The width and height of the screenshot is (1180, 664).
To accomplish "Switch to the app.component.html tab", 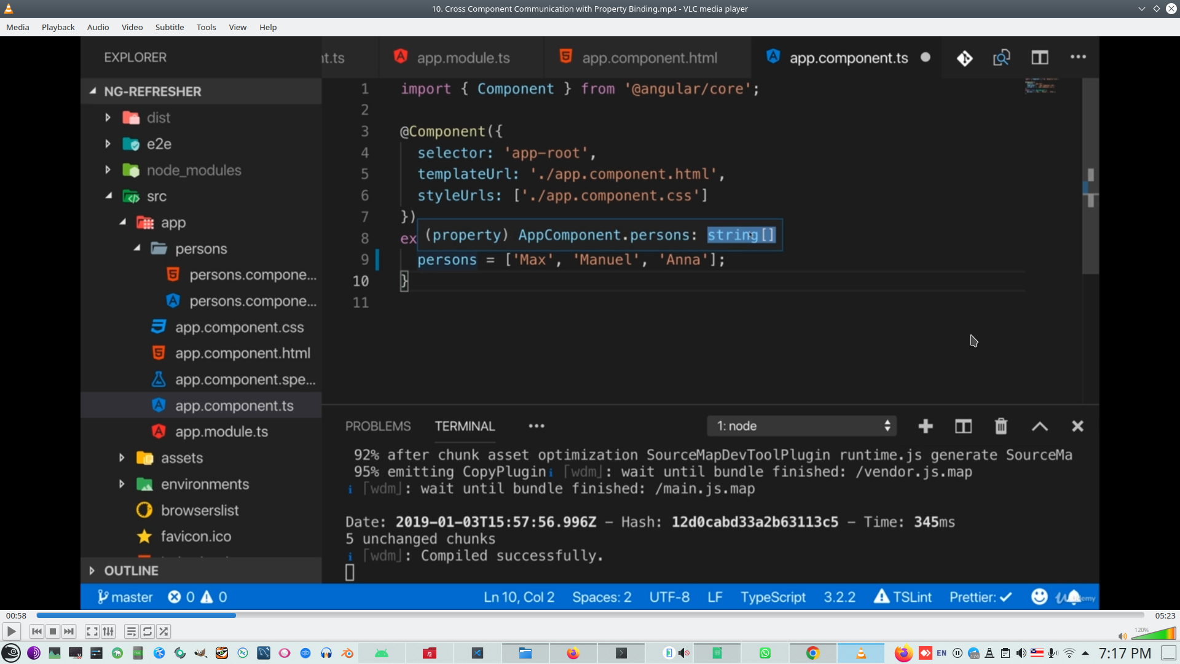I will point(649,57).
